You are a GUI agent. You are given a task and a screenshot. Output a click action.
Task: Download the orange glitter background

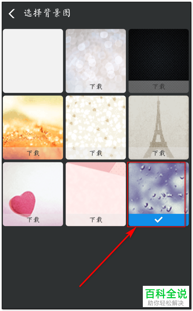pos(33,153)
